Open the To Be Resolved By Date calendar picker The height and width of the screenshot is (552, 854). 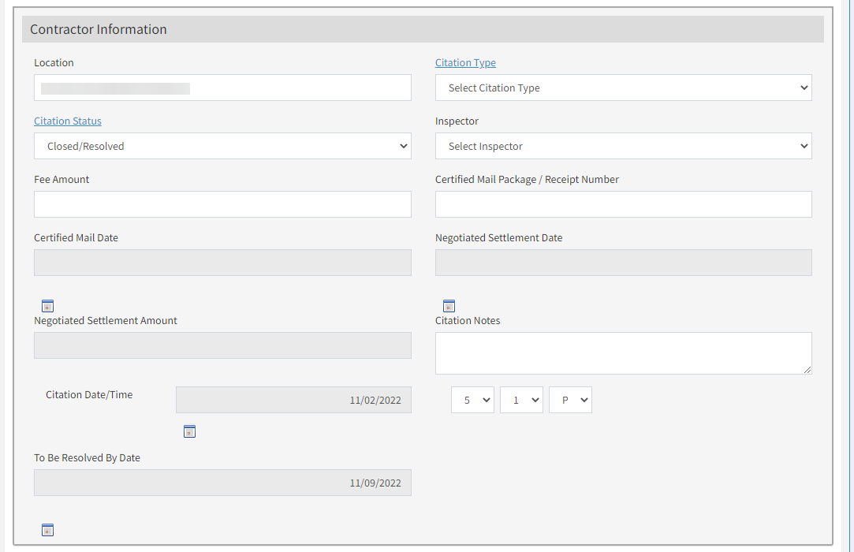click(47, 530)
